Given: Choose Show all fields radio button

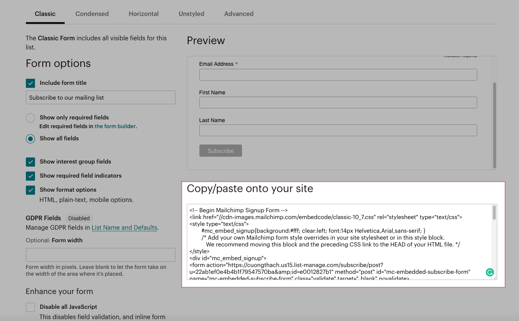Looking at the screenshot, I should 30,138.
